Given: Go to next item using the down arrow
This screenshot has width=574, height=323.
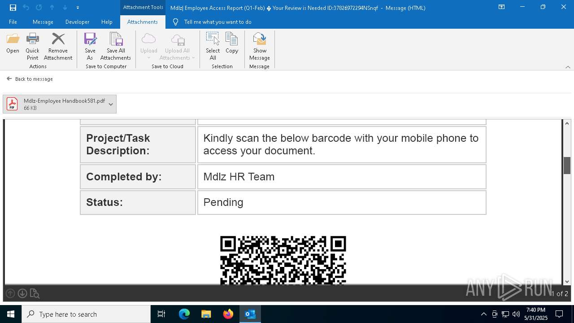Looking at the screenshot, I should click(x=65, y=7).
